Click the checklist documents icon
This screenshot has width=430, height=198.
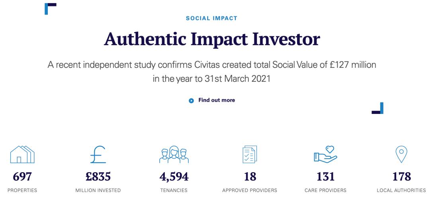(x=250, y=154)
